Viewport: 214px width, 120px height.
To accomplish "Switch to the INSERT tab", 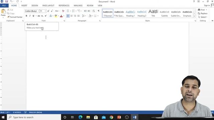I will coord(24,6).
